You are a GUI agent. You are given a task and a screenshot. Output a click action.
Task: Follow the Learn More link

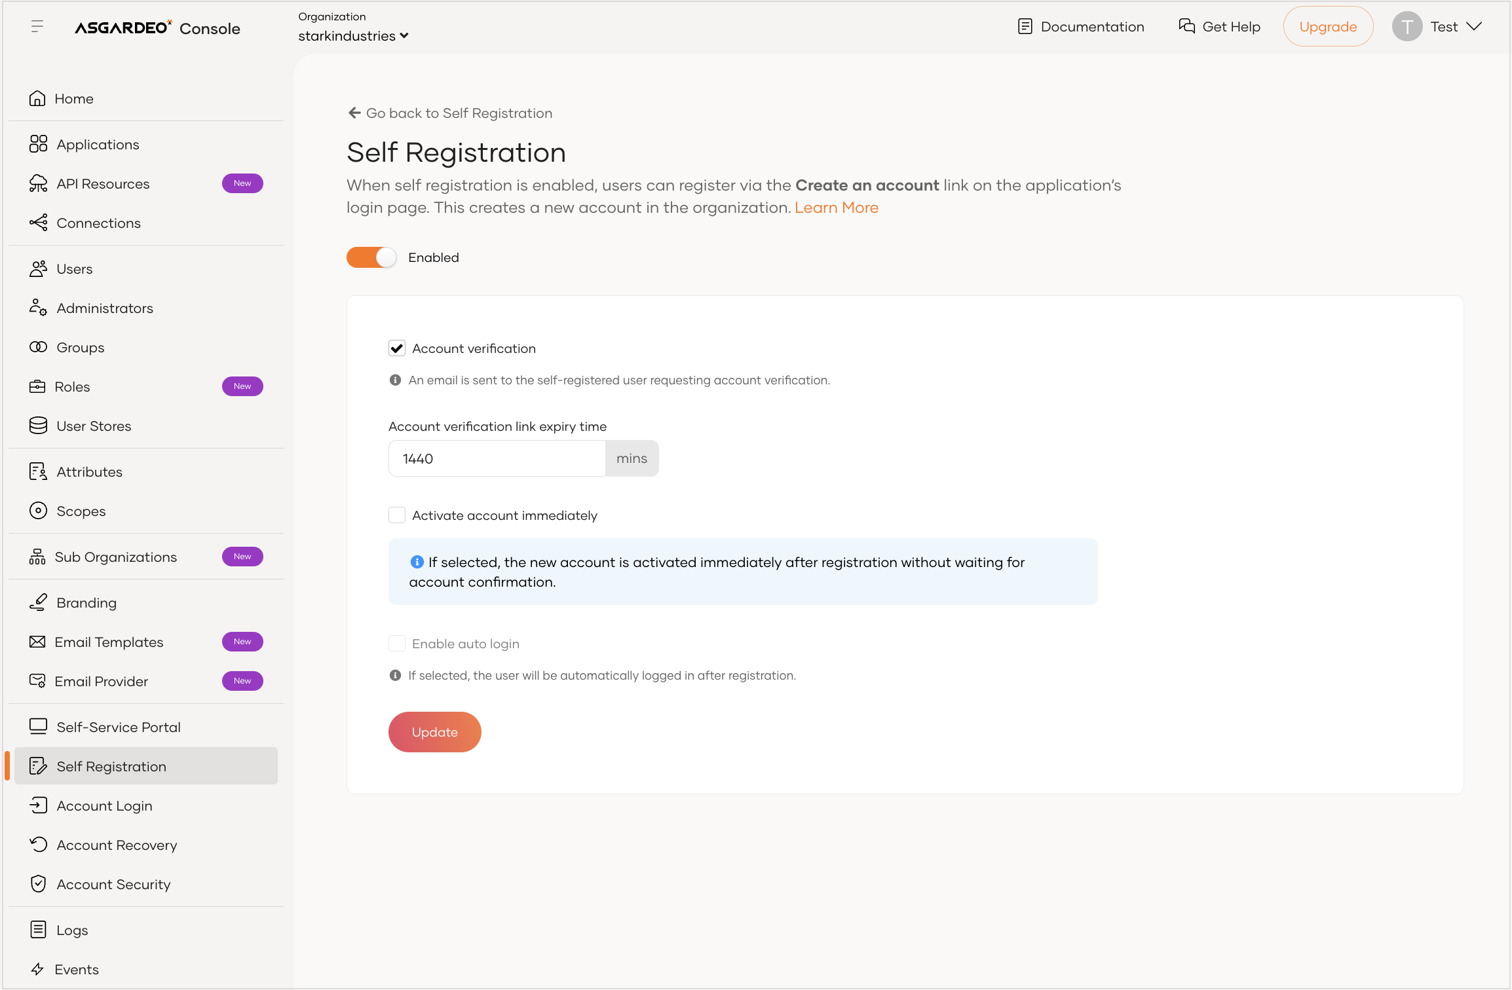tap(836, 208)
